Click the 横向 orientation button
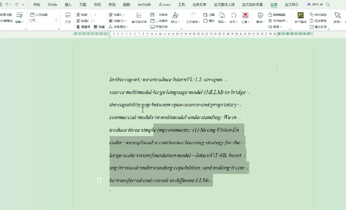 pos(209,21)
